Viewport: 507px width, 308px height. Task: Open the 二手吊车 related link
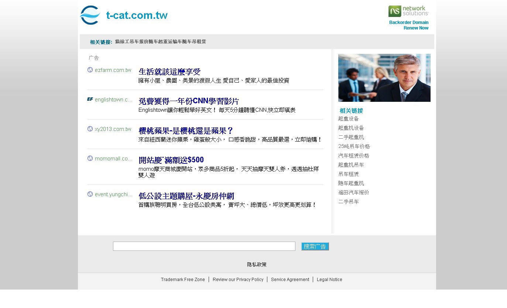(349, 202)
